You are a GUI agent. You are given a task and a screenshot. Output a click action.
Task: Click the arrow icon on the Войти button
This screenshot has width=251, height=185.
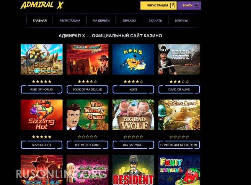(197, 5)
